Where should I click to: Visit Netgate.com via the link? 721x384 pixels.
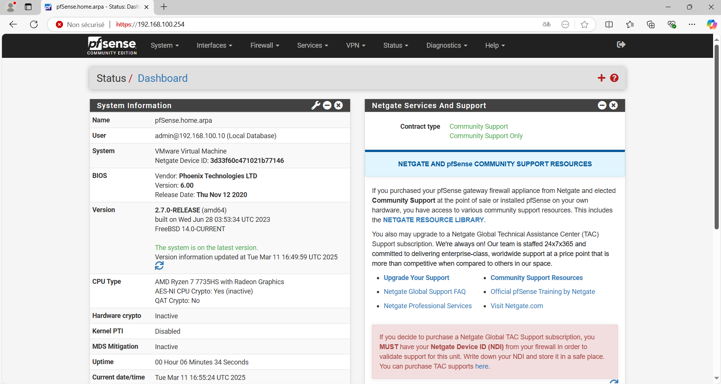point(516,306)
